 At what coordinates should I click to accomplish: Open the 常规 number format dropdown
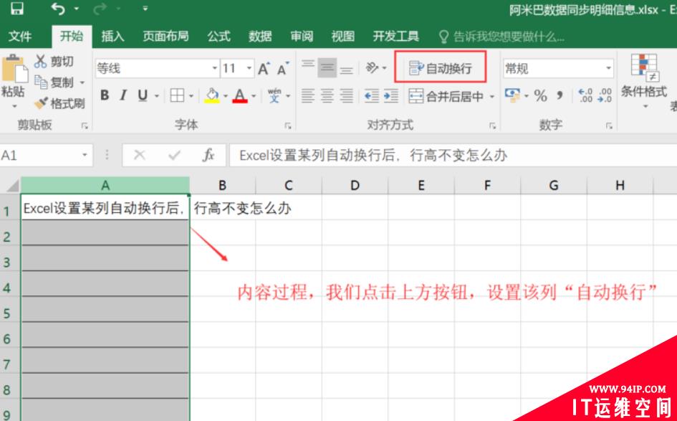(608, 68)
